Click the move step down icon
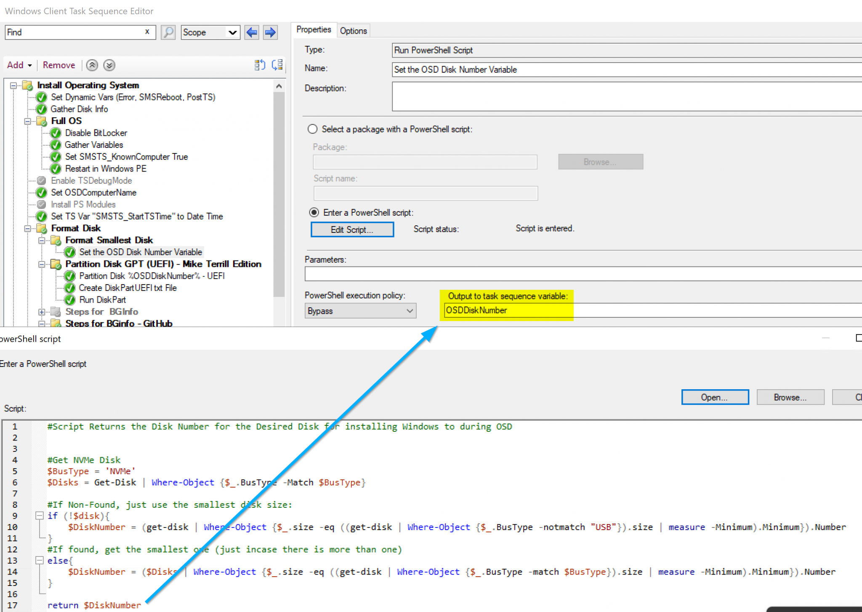The width and height of the screenshot is (862, 612). tap(109, 65)
